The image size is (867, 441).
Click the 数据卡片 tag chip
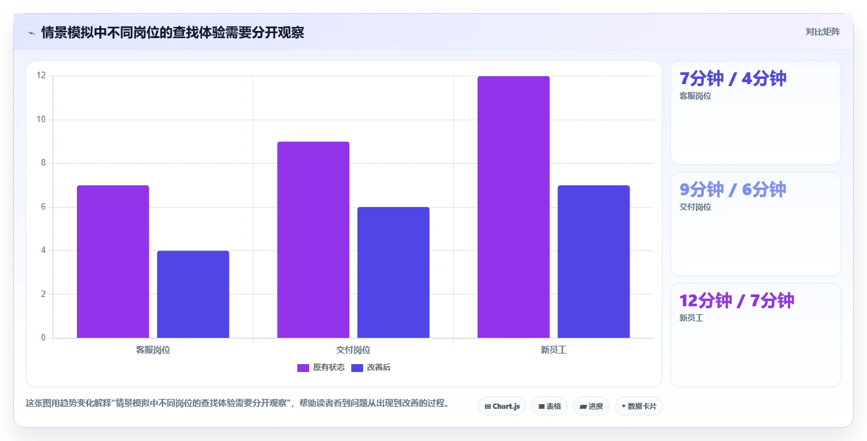pos(639,406)
